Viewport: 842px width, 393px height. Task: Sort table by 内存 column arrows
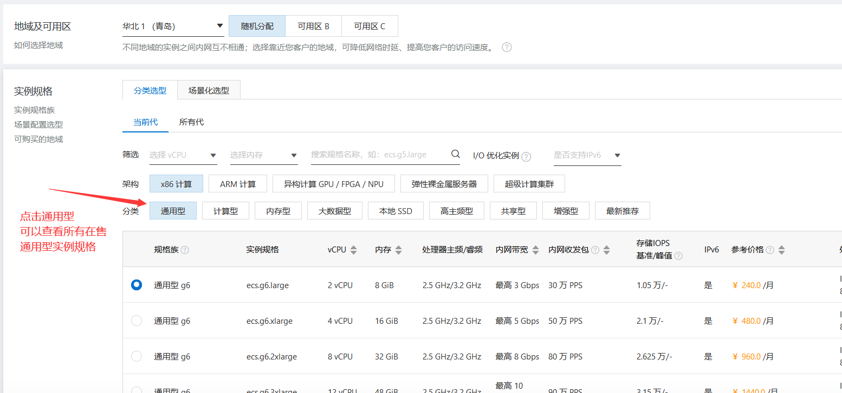click(399, 250)
